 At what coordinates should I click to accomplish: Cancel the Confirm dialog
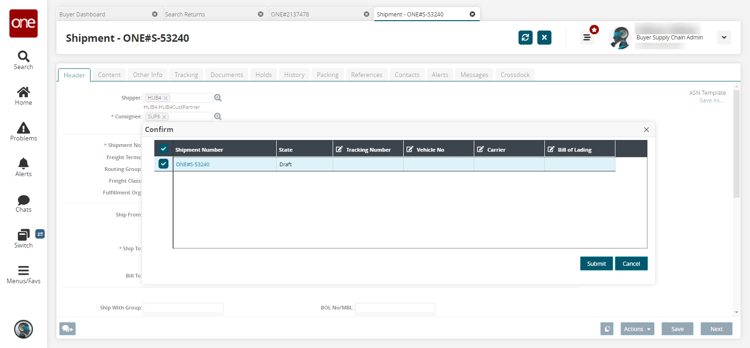click(x=631, y=263)
